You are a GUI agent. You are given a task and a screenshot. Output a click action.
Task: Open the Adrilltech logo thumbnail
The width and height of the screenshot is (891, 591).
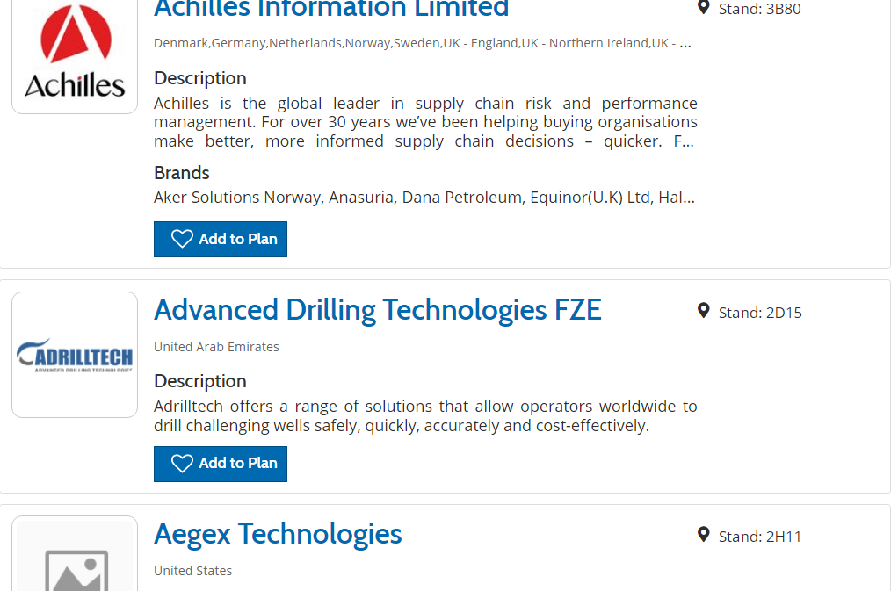[x=75, y=355]
